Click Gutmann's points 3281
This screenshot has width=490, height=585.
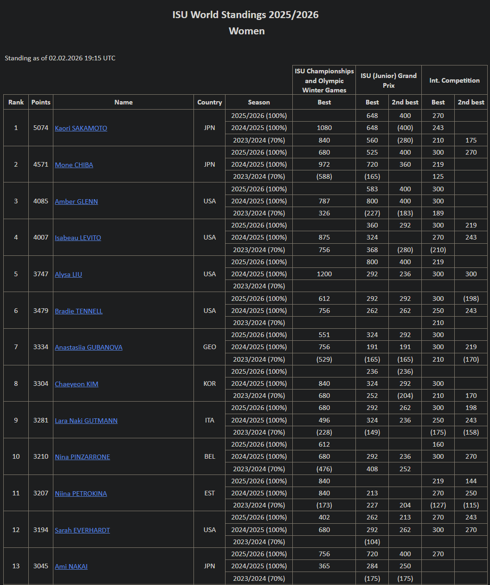41,420
